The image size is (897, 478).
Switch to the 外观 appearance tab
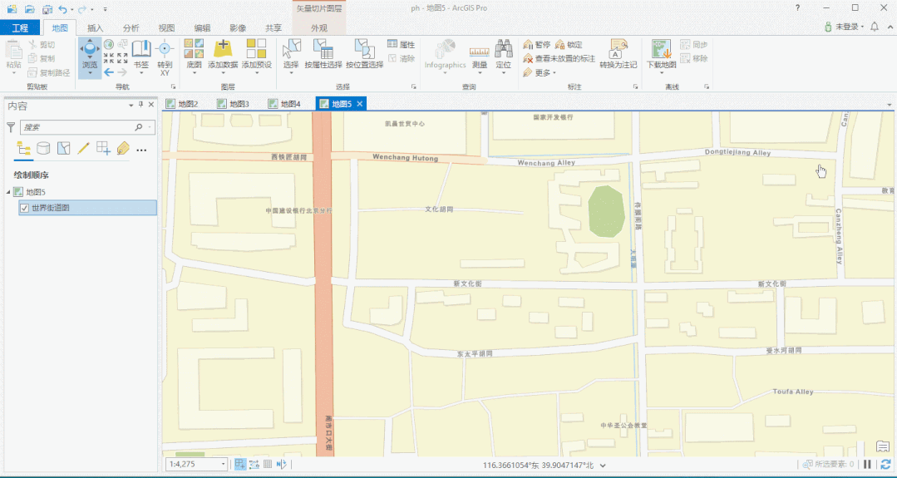[319, 28]
